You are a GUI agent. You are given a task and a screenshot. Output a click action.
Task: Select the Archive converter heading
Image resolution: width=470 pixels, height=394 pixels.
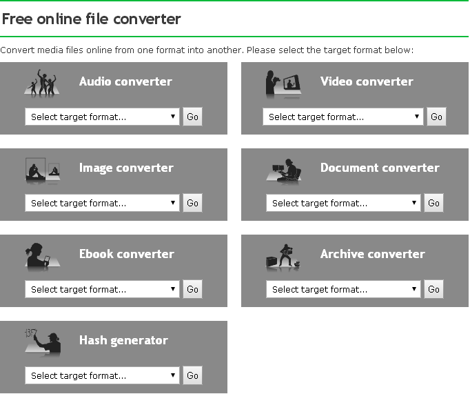pyautogui.click(x=373, y=254)
